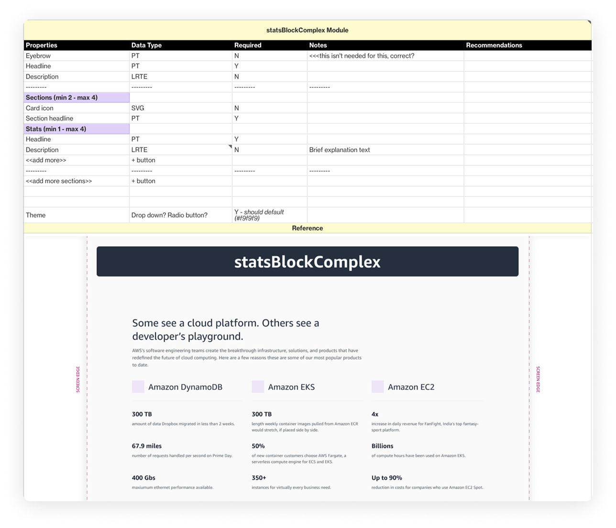Select the Stats (min 1 - max 4) cell
Screen dimensions: 616x528
click(x=77, y=129)
